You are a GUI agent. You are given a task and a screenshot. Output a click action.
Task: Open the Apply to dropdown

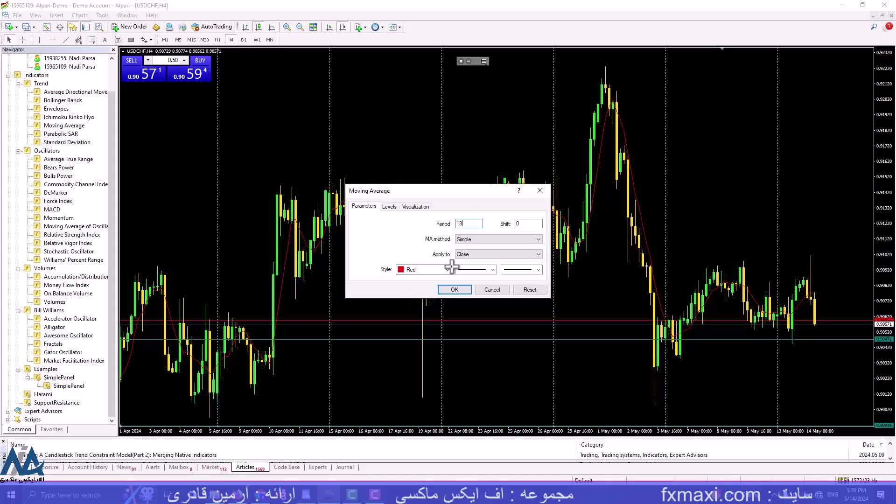(x=498, y=254)
